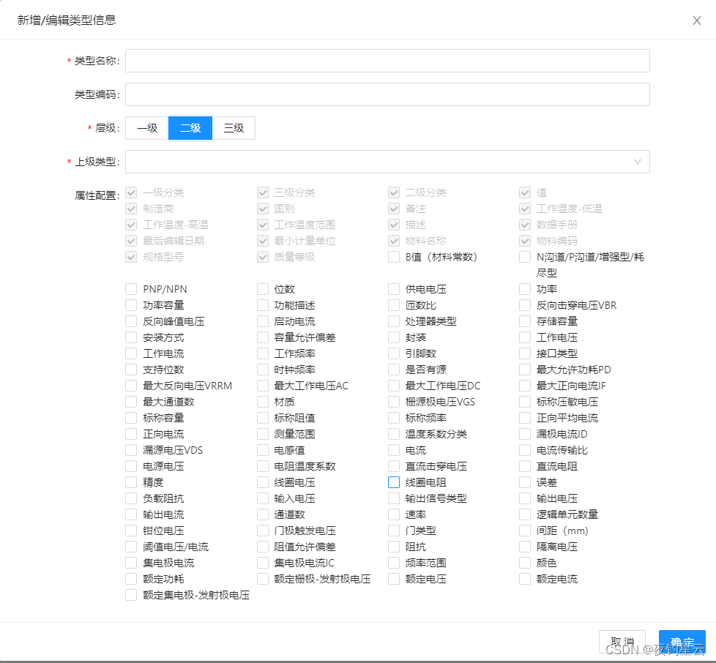
Task: Close the 新增/编辑类型信息 dialog
Action: coord(696,20)
